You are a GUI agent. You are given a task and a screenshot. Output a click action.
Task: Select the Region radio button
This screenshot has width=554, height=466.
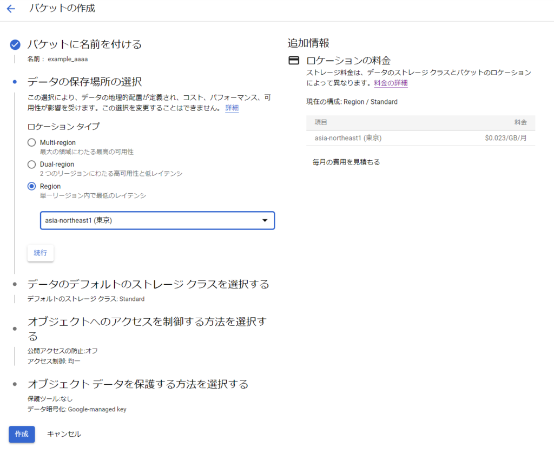[x=31, y=186]
